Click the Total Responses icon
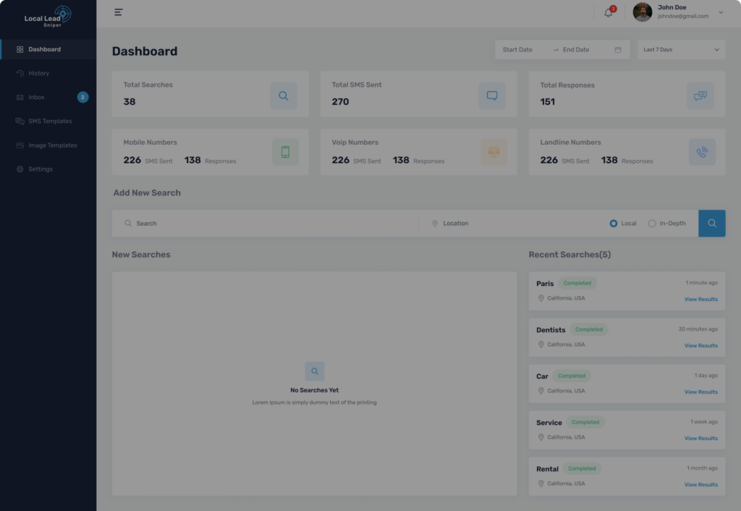 700,96
